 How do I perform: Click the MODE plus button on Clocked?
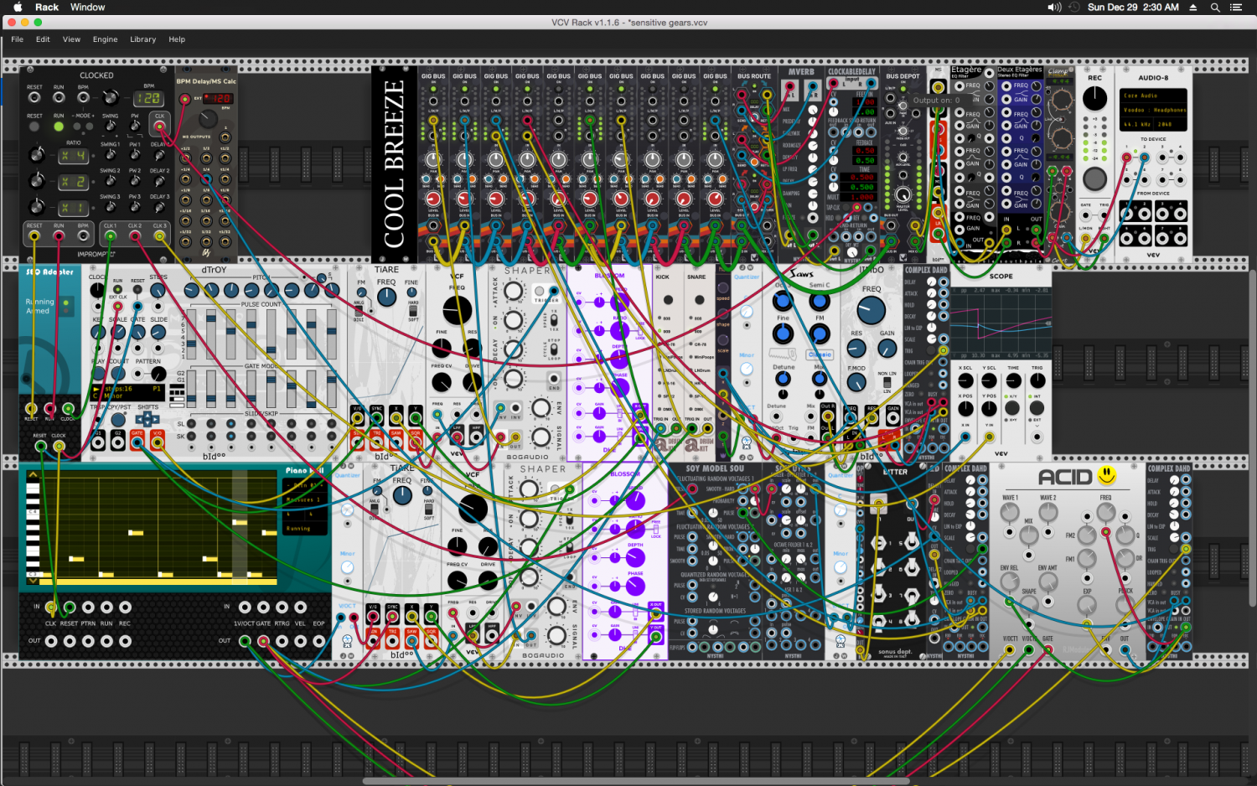pyautogui.click(x=89, y=127)
